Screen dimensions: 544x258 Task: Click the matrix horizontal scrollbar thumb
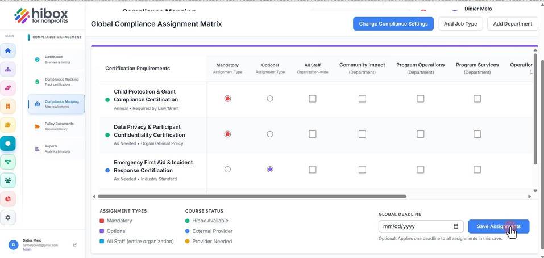(x=252, y=196)
